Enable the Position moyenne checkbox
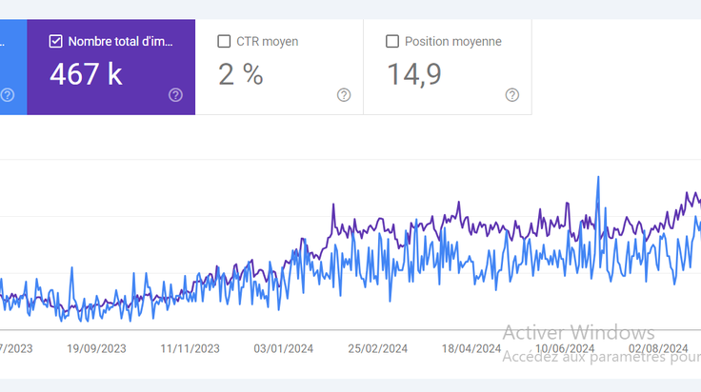The width and height of the screenshot is (701, 392). [392, 42]
